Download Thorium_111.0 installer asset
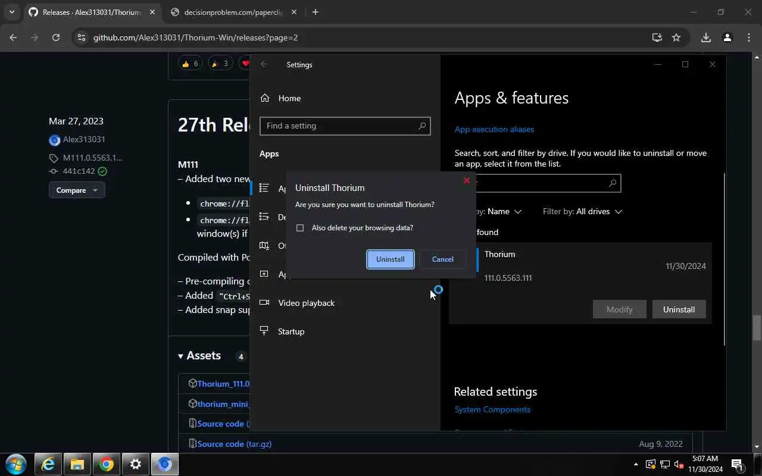Viewport: 762px width, 476px height. [223, 384]
